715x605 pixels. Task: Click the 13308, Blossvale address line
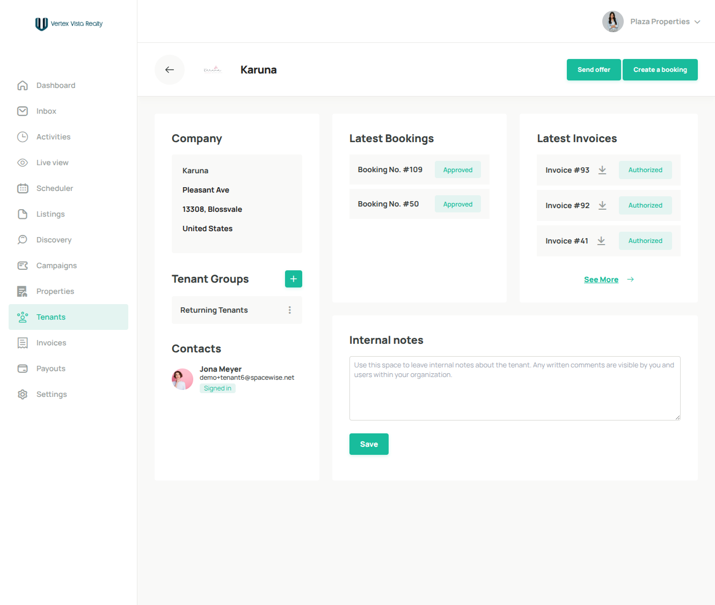(212, 209)
